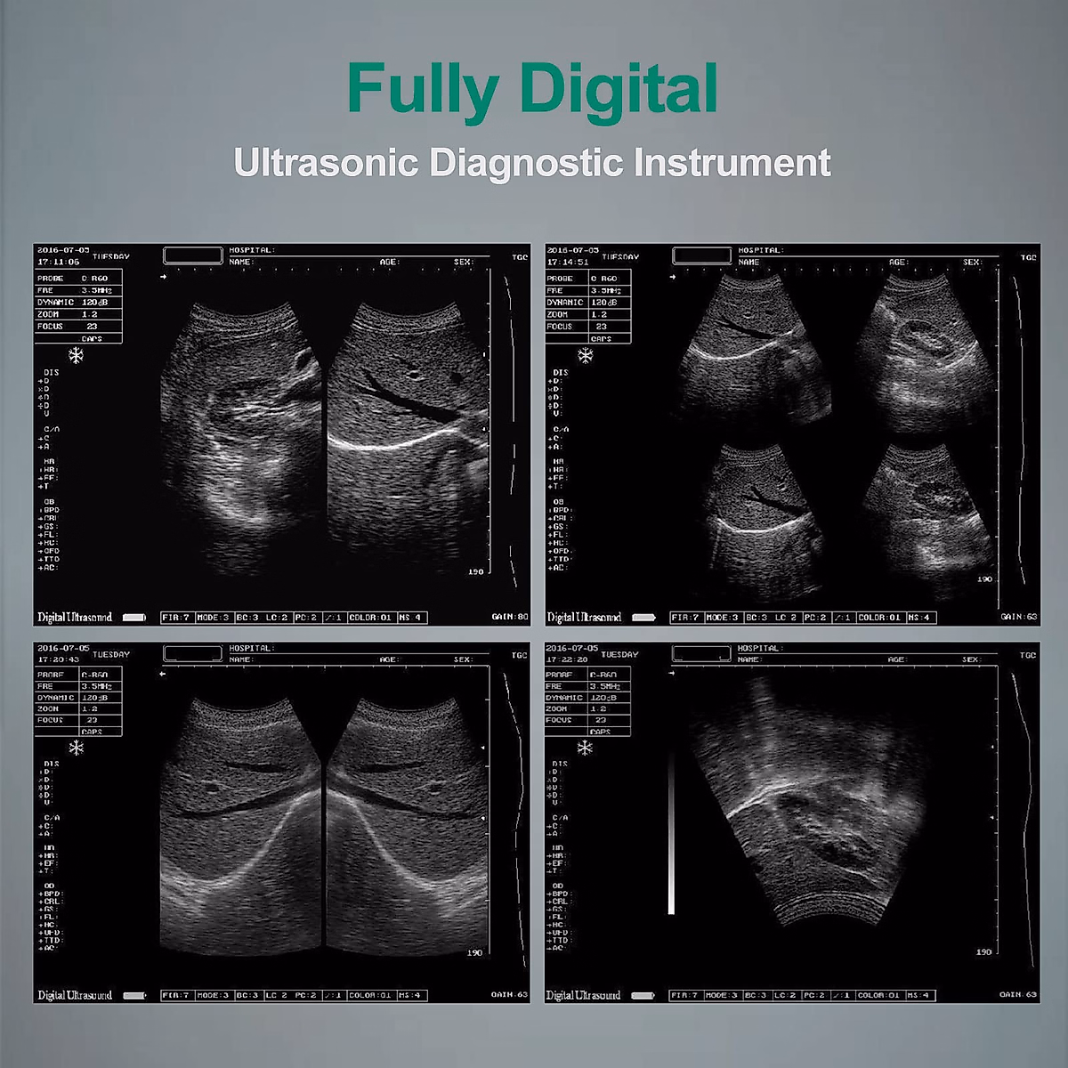Screen dimensions: 1068x1068
Task: Click the FIR:7 field in the bottom-left scan
Action: 175,995
